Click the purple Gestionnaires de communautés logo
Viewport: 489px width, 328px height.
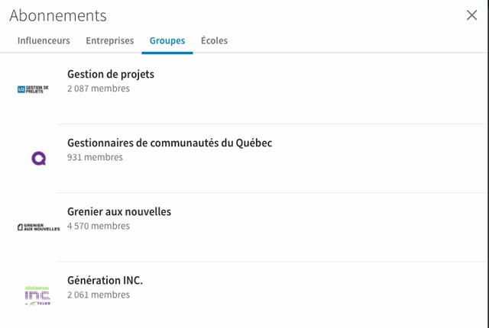pos(39,158)
